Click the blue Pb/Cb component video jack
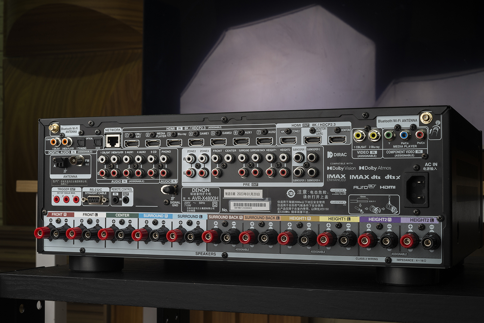Image resolution: width=484 pixels, height=323 pixels. (405, 135)
